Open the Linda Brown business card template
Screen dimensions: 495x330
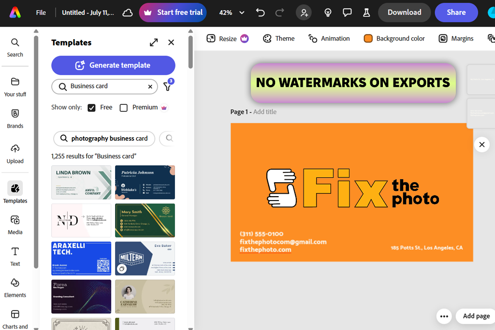pyautogui.click(x=81, y=182)
